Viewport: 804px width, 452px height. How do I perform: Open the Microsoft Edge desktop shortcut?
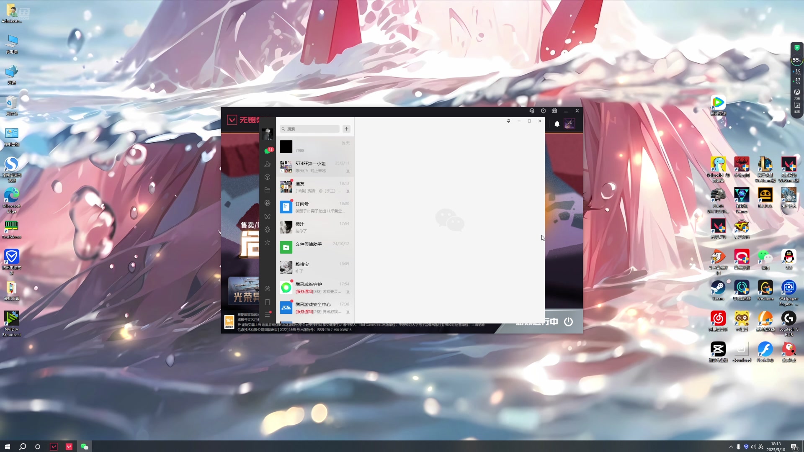pyautogui.click(x=12, y=200)
